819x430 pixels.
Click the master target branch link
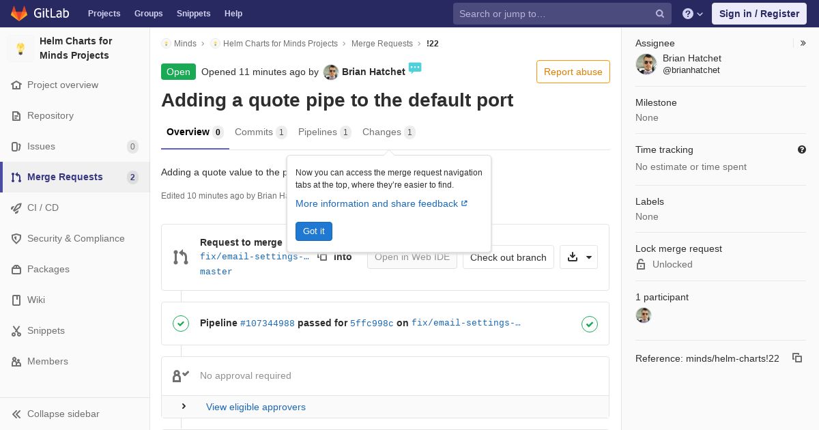coord(216,272)
